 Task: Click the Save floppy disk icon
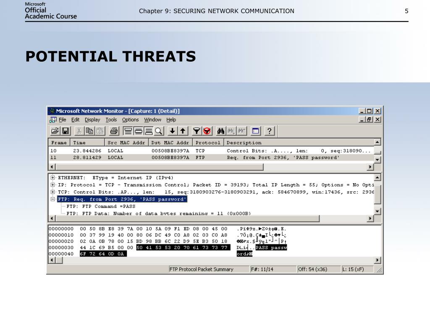point(66,131)
